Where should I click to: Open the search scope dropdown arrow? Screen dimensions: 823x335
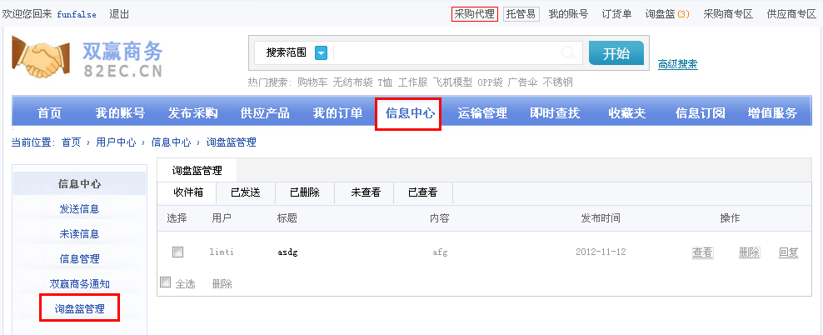point(321,52)
